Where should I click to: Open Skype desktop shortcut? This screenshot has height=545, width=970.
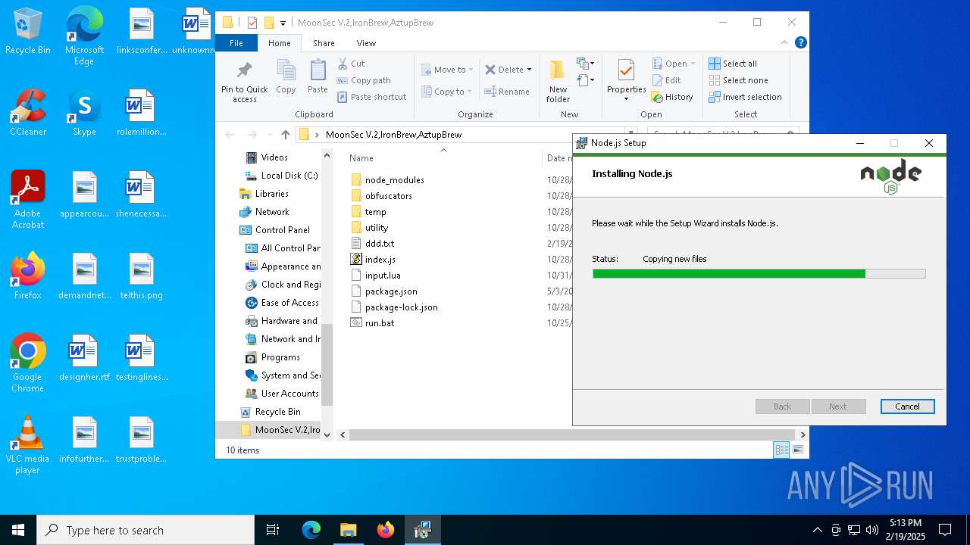tap(84, 114)
